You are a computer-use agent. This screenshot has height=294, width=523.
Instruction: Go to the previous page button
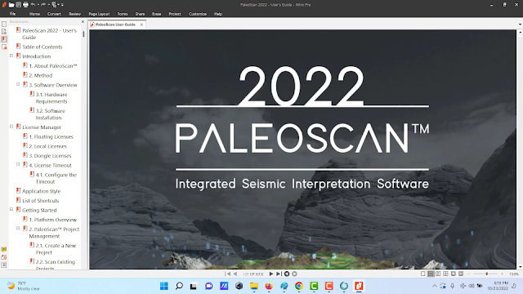coord(235,274)
